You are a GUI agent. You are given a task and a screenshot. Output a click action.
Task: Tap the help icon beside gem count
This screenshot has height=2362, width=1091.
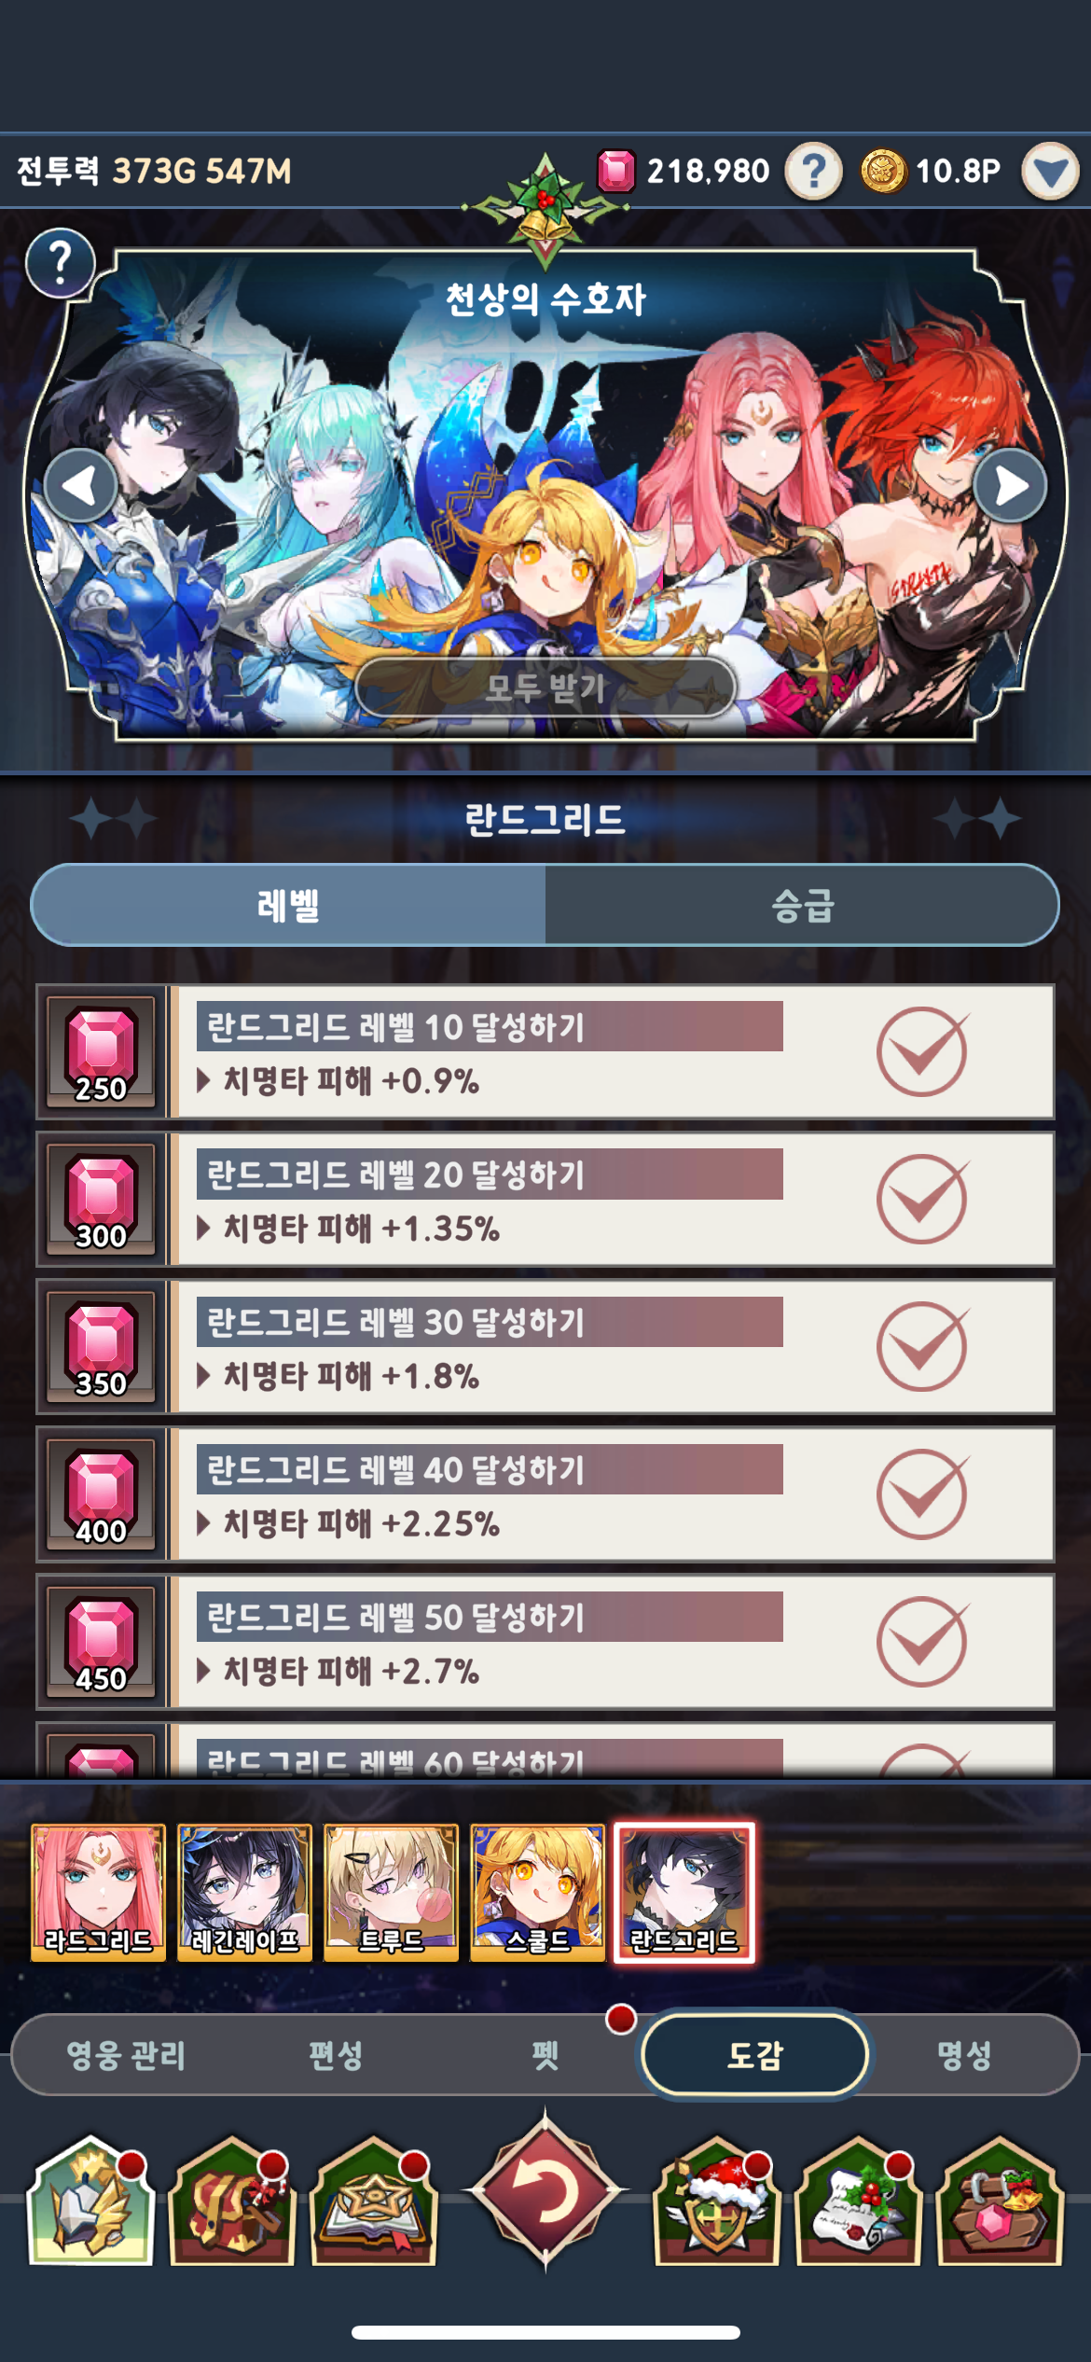click(814, 172)
